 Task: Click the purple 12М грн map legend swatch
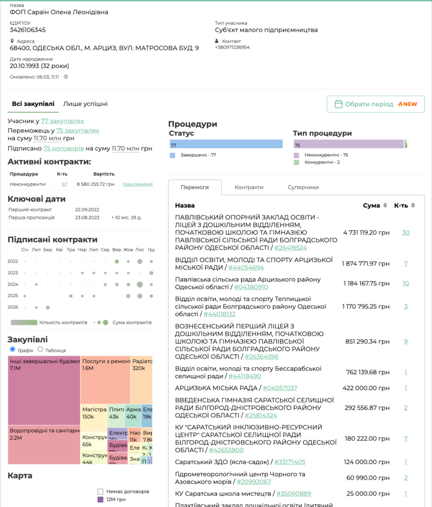(100, 500)
